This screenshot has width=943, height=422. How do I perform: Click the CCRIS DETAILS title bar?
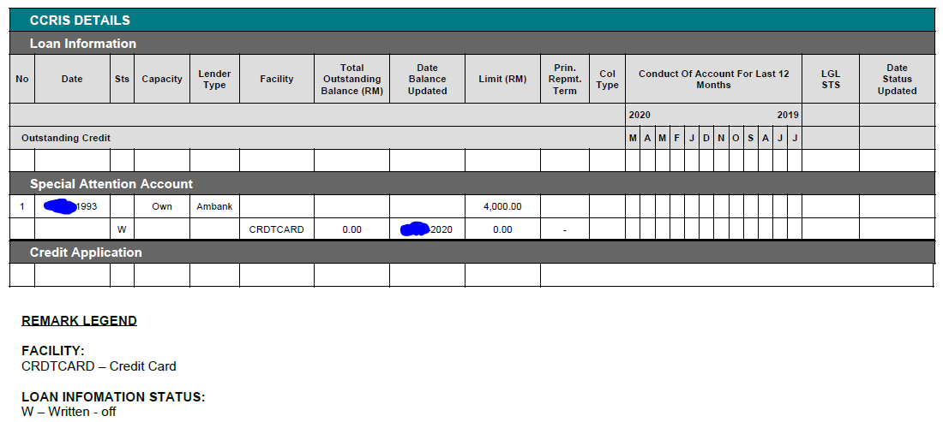(x=80, y=21)
